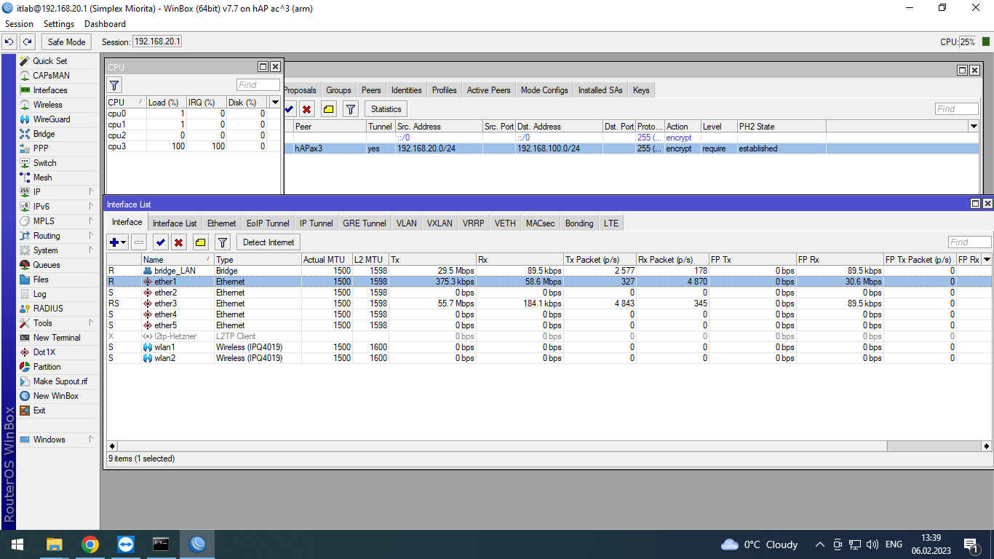
Task: Switch to the Installed SAs tab
Action: coord(600,90)
